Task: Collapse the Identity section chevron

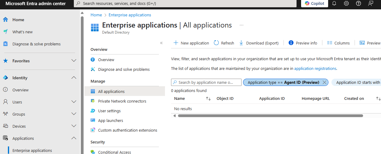Action: pyautogui.click(x=74, y=78)
